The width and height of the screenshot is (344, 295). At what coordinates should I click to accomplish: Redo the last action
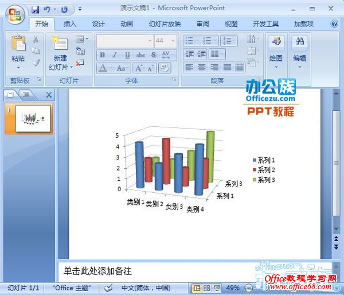click(x=64, y=9)
